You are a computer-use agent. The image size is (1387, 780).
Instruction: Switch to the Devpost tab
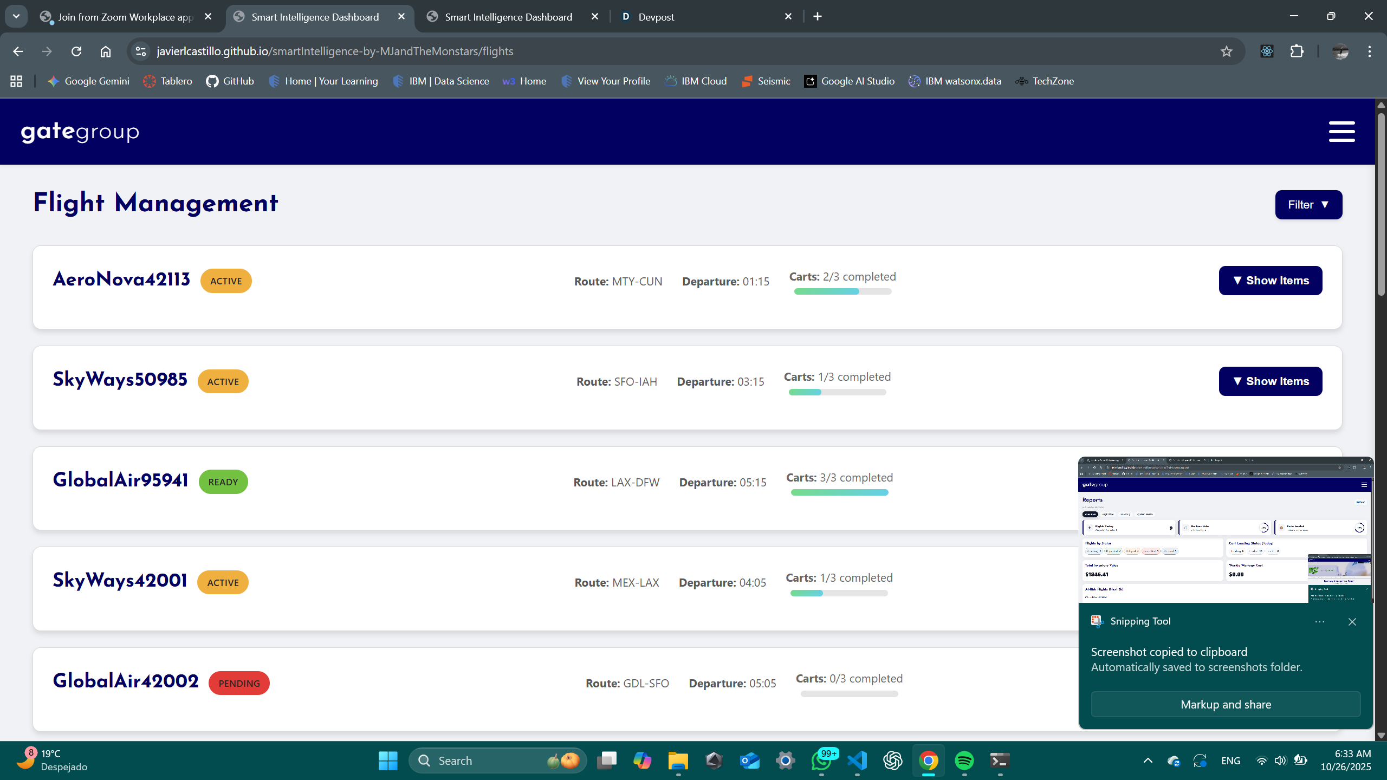656,17
